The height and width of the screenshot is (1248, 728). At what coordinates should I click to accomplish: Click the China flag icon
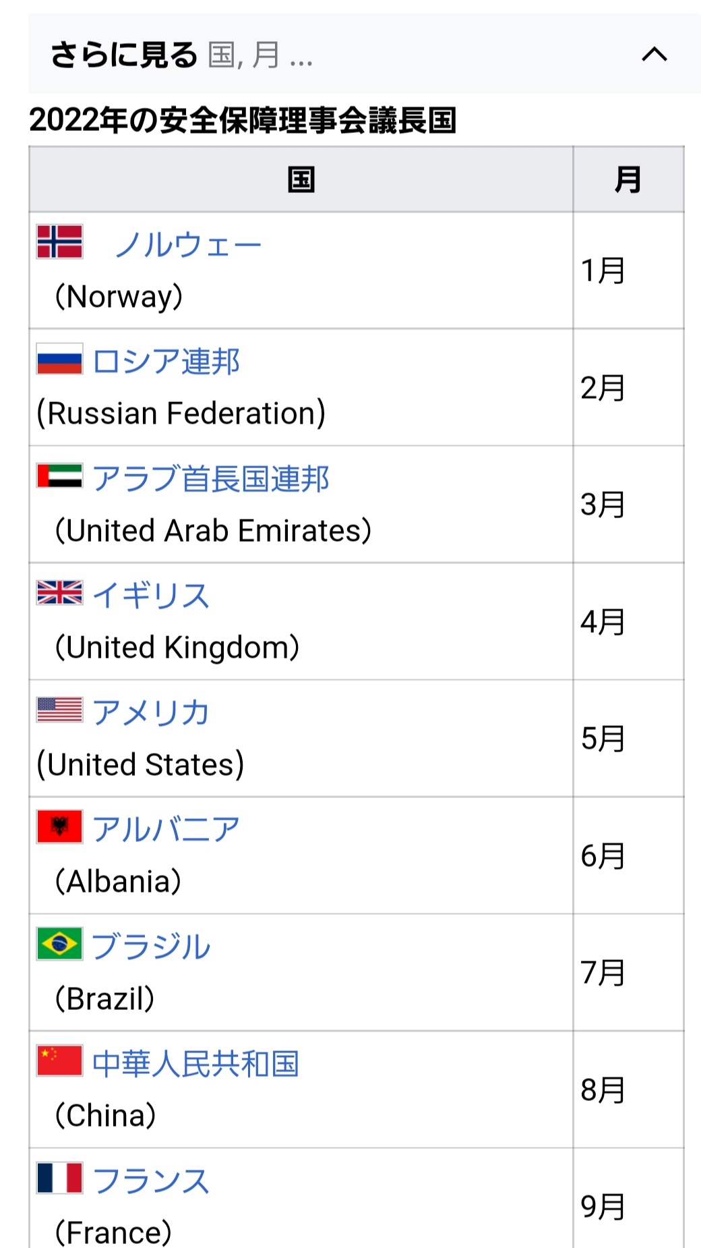coord(60,1060)
